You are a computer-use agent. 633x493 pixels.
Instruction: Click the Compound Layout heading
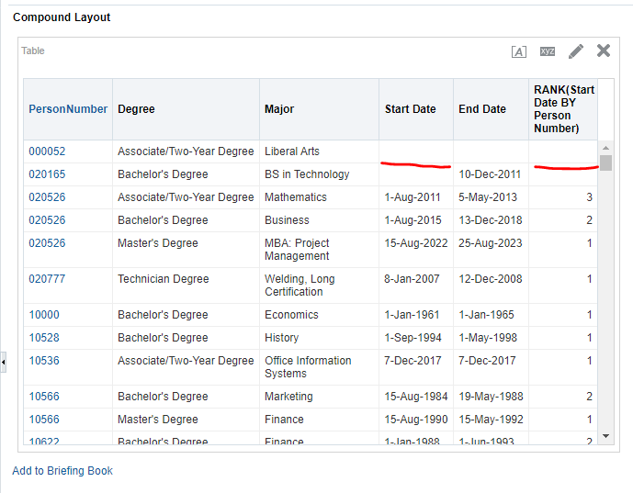point(62,17)
